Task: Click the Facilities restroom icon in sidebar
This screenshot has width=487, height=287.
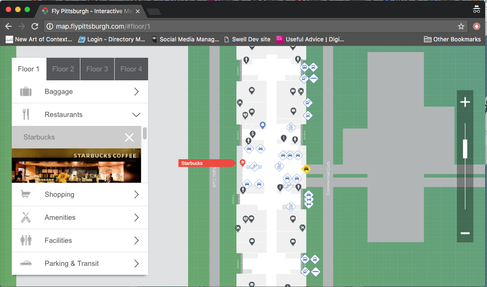Action: (x=26, y=240)
